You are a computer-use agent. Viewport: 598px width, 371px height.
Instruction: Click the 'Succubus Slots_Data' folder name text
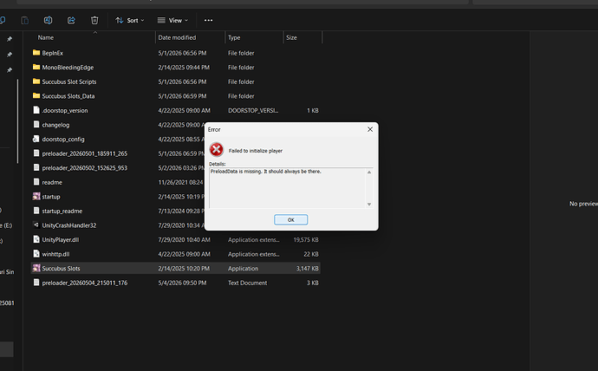[68, 96]
